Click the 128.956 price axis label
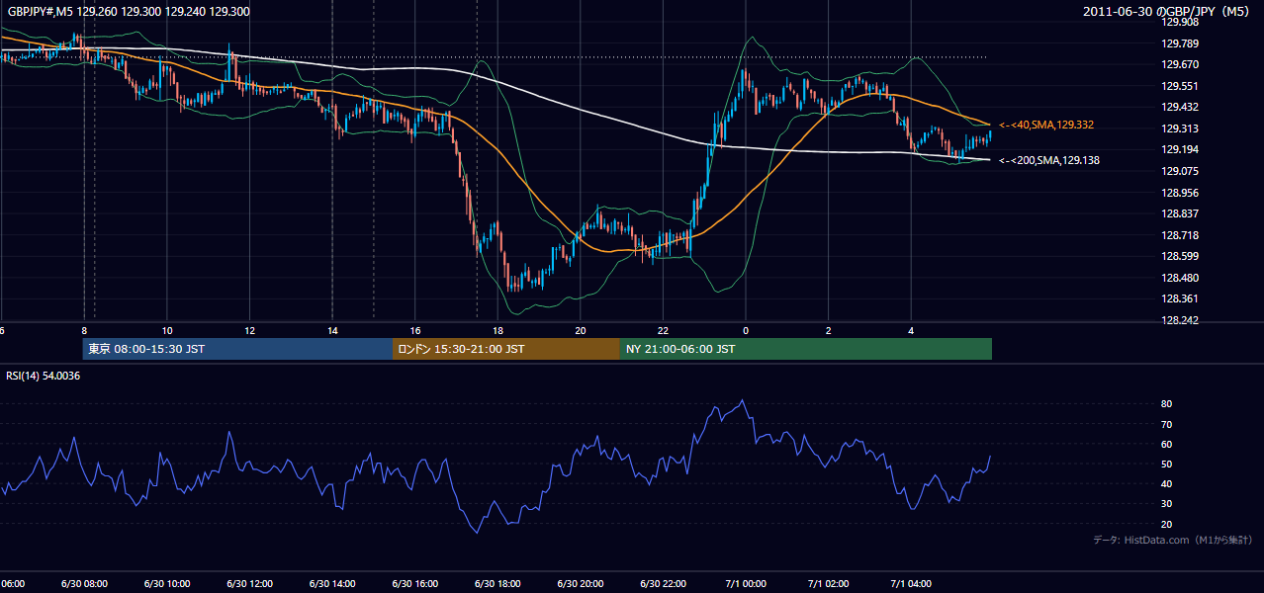 tap(1180, 193)
